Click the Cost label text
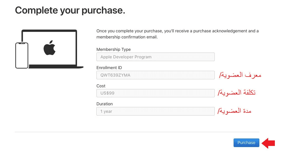This screenshot has width=307, height=157. click(101, 86)
